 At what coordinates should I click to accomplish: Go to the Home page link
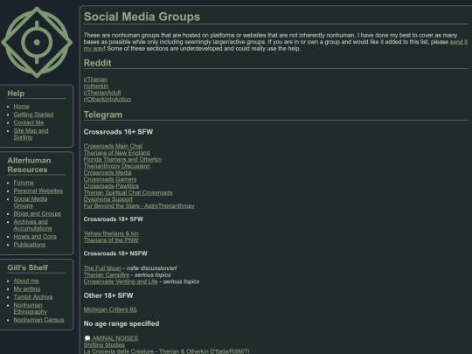coord(21,107)
